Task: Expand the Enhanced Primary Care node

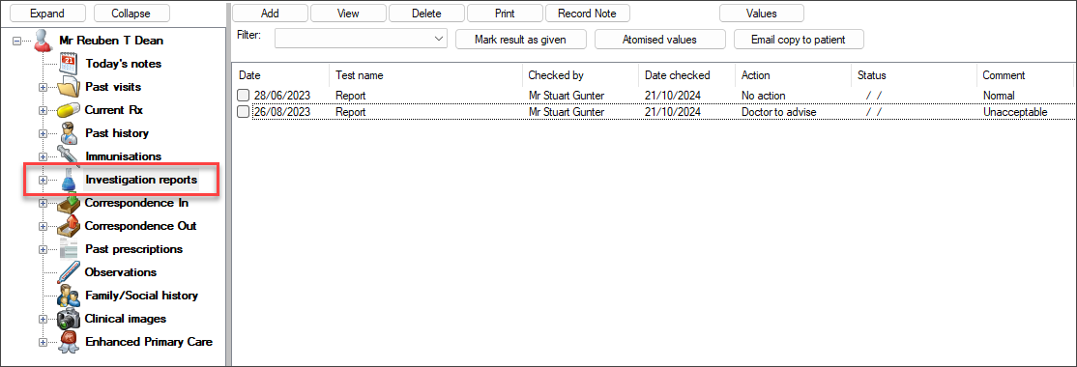Action: pyautogui.click(x=43, y=342)
